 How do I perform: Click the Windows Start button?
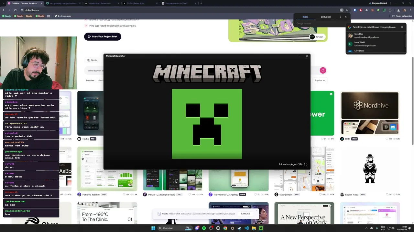pyautogui.click(x=153, y=228)
